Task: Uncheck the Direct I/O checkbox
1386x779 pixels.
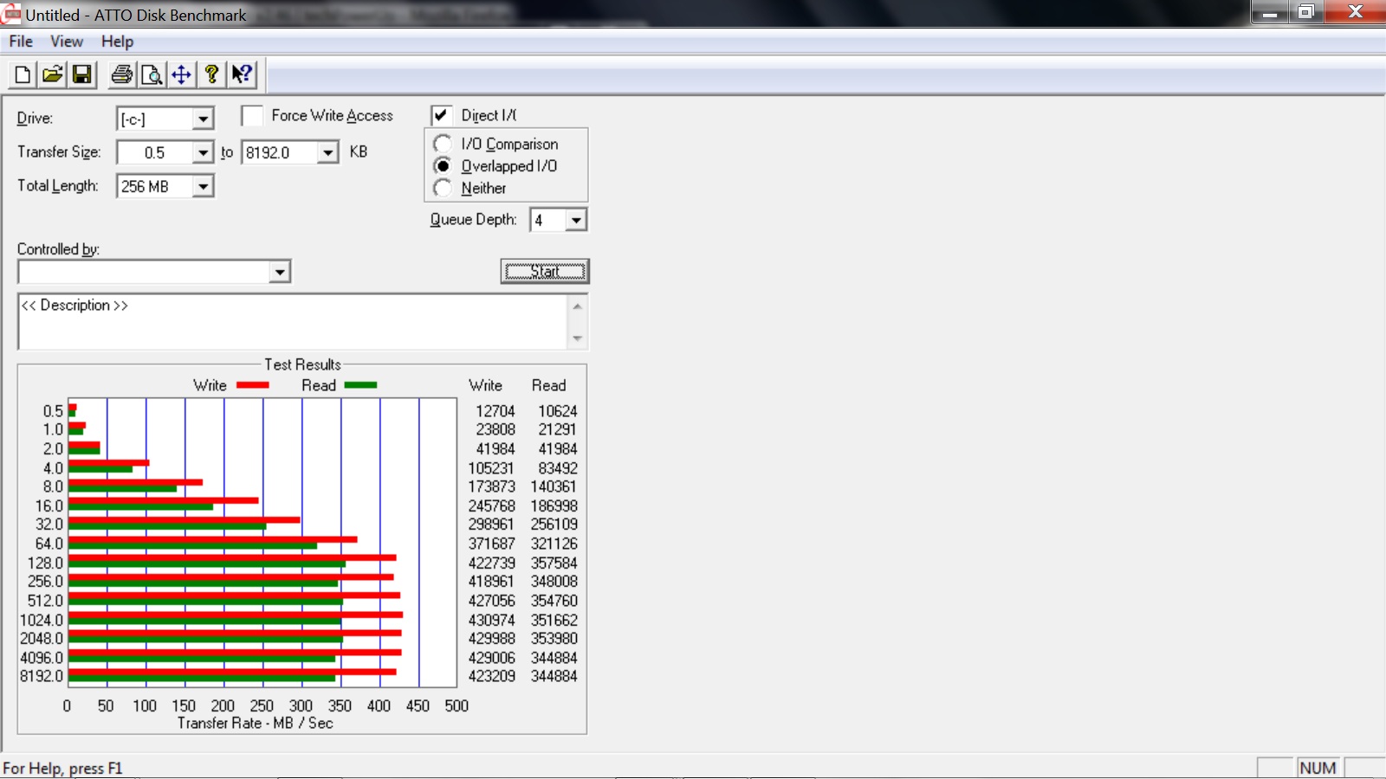Action: coord(441,115)
